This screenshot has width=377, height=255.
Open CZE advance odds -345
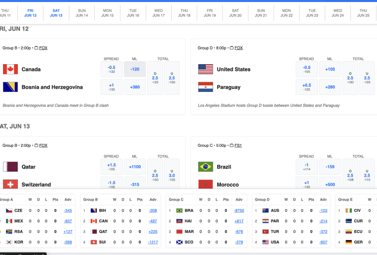coord(68,211)
